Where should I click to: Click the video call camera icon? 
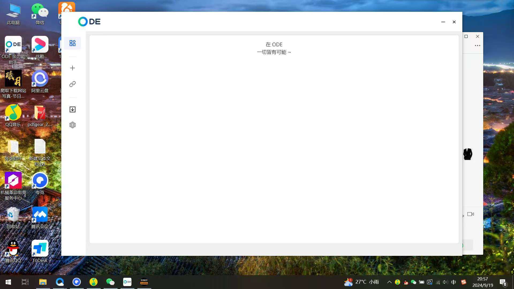[x=470, y=214]
